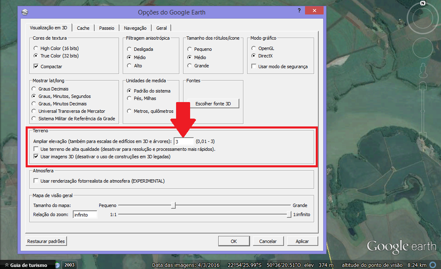Open the Passeio tab
Viewport: 441px width, 269px height.
pyautogui.click(x=107, y=28)
